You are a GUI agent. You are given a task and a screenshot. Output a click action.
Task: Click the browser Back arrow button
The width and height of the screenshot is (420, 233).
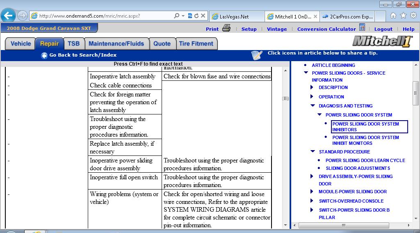tap(8, 16)
